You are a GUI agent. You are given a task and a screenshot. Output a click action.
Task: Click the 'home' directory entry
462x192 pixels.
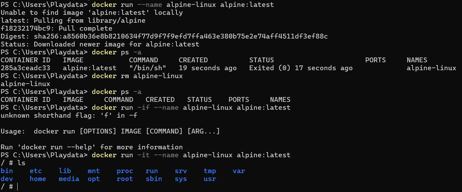pyautogui.click(x=38, y=179)
